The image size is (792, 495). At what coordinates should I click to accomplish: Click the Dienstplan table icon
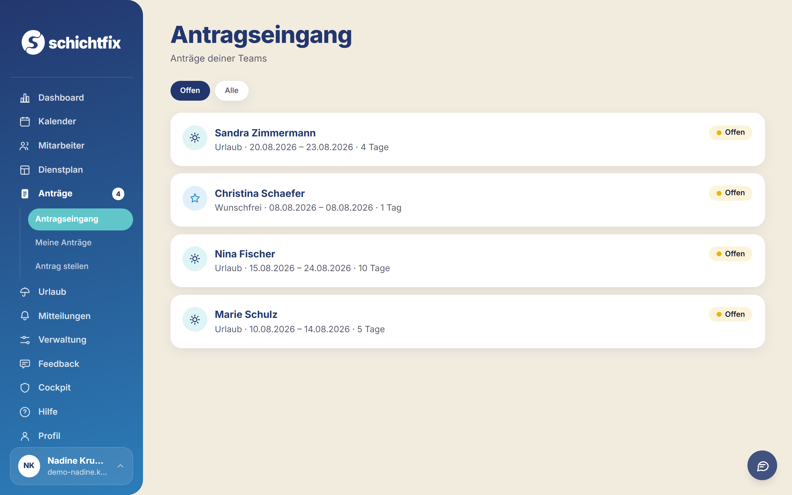click(25, 170)
